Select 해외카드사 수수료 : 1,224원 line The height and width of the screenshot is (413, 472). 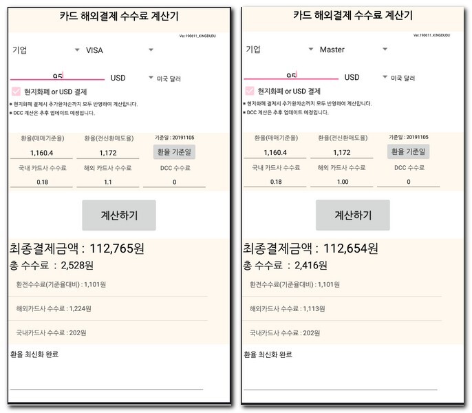coord(54,308)
